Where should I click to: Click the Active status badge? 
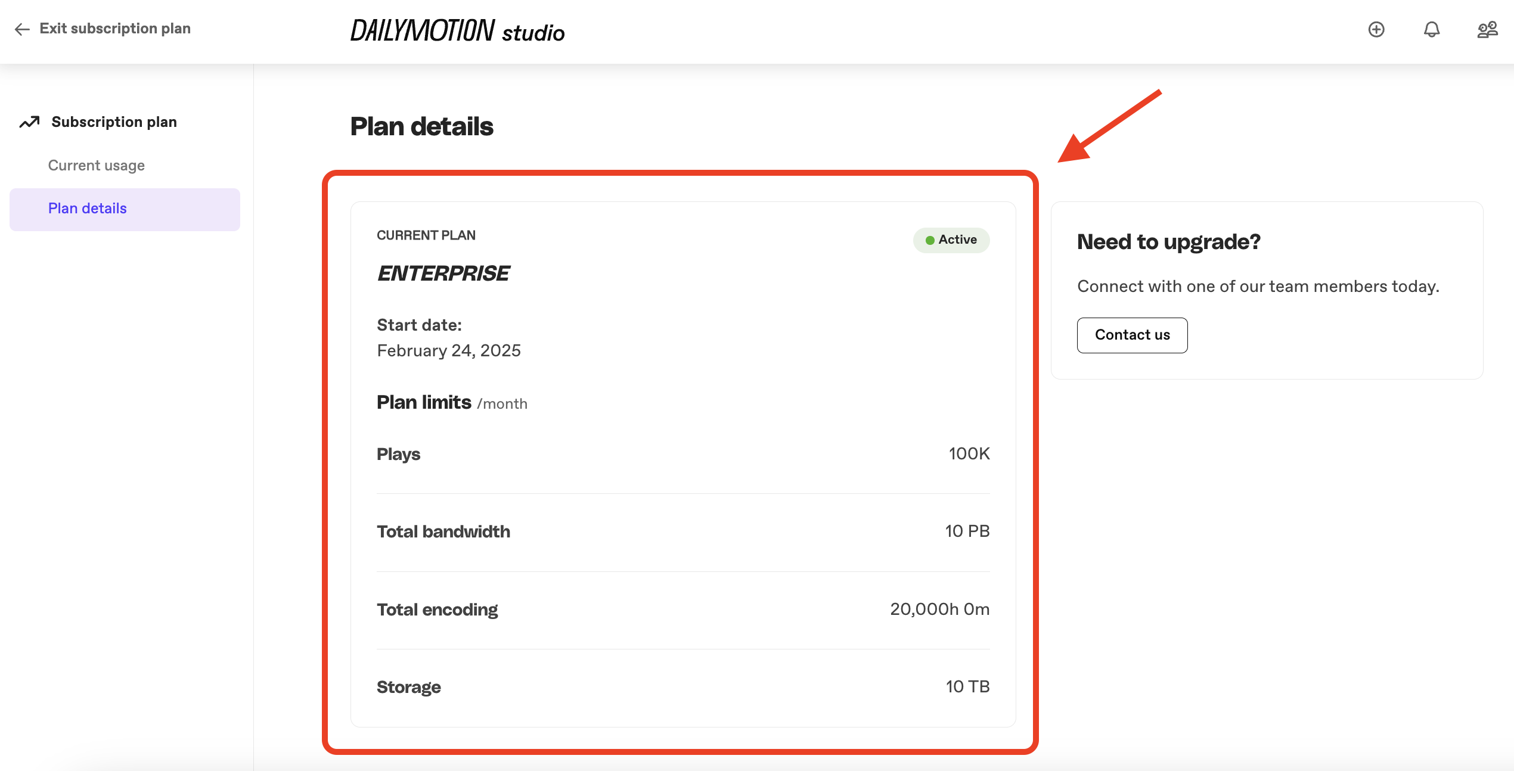point(951,240)
